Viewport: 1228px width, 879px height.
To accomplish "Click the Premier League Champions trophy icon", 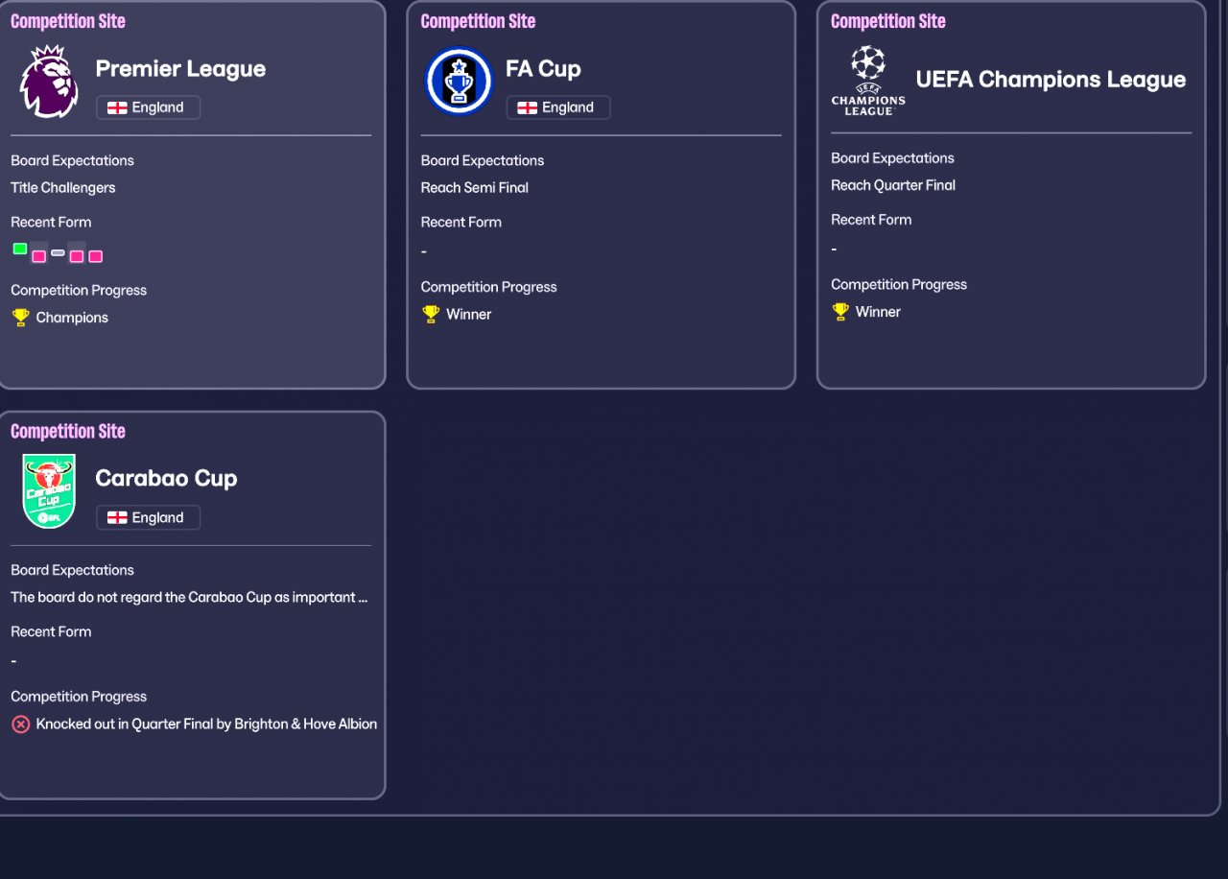I will pyautogui.click(x=20, y=318).
